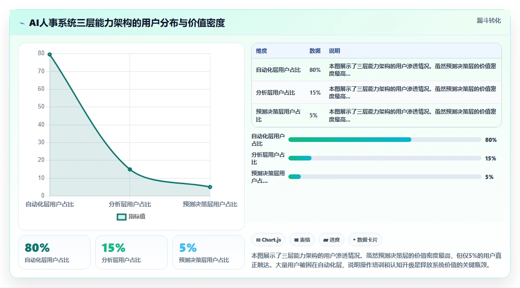The image size is (520, 288).
Task: Click the 自动化层用户占比 progress bar label
Action: [x=268, y=140]
